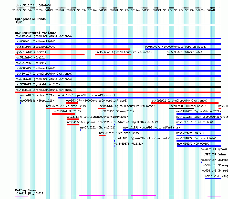Open the nsv5839689 (Almarri2020) label
The height and width of the screenshot is (199, 228).
187,106
